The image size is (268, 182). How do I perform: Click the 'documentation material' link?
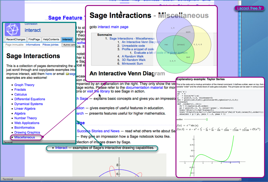click(144, 88)
